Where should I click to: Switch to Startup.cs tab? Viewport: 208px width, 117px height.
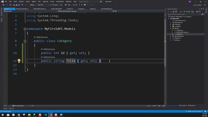(x=93, y=9)
